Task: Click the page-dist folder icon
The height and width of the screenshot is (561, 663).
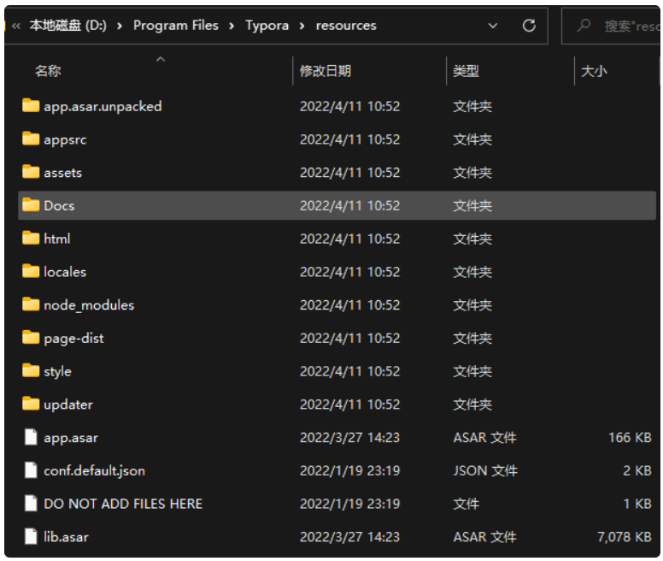Action: (x=31, y=337)
